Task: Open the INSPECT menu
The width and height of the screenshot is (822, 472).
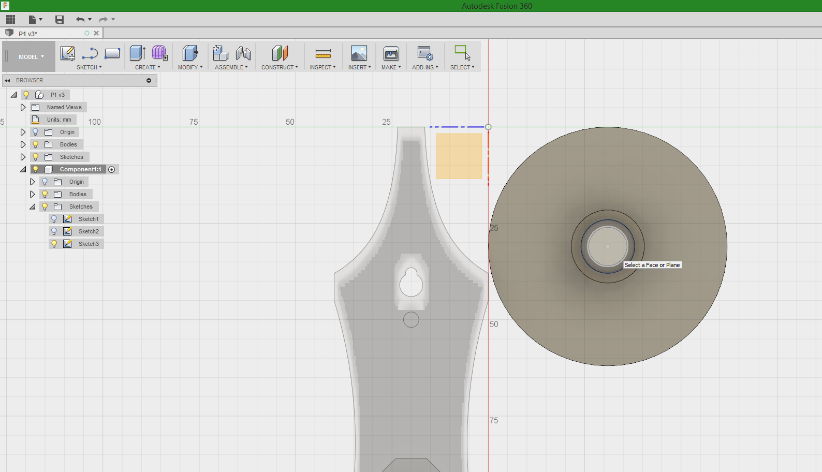Action: (322, 67)
